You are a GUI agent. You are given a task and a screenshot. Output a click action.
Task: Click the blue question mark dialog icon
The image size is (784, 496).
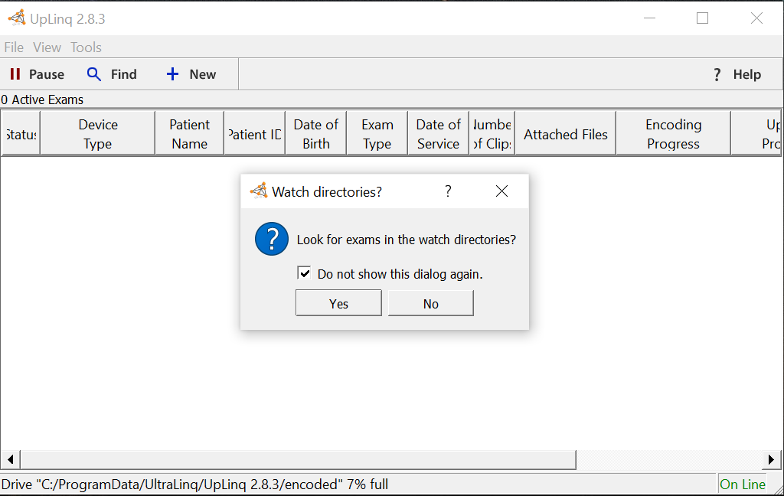272,239
